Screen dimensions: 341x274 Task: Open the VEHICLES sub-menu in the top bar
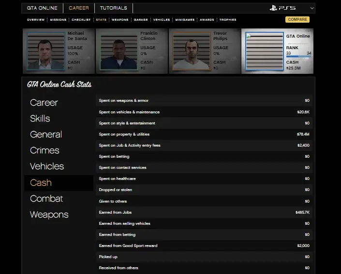162,20
